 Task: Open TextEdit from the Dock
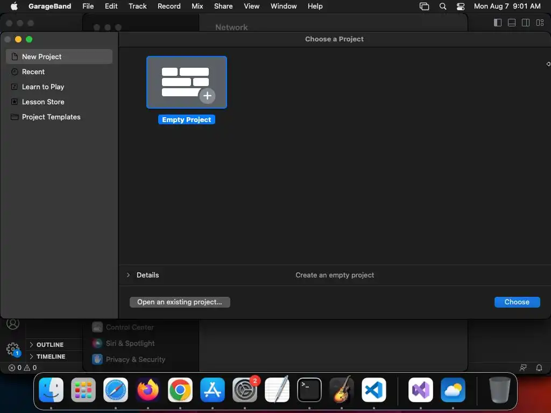(277, 390)
